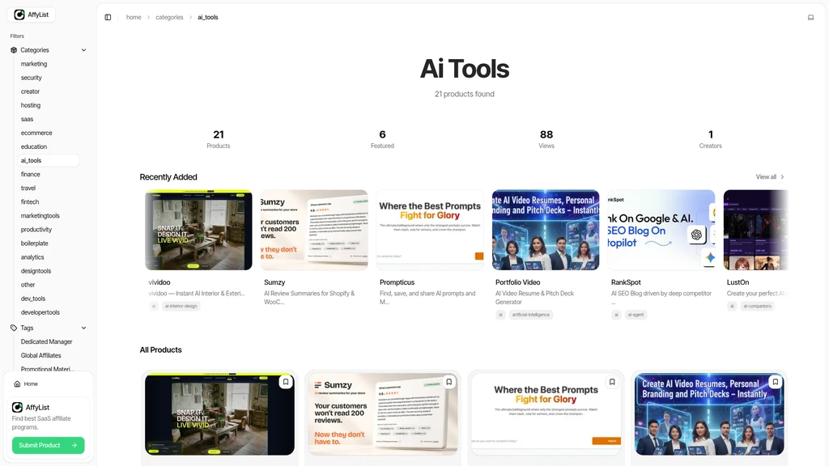Toggle the sidebar panel icon
The width and height of the screenshot is (829, 466).
pos(108,18)
